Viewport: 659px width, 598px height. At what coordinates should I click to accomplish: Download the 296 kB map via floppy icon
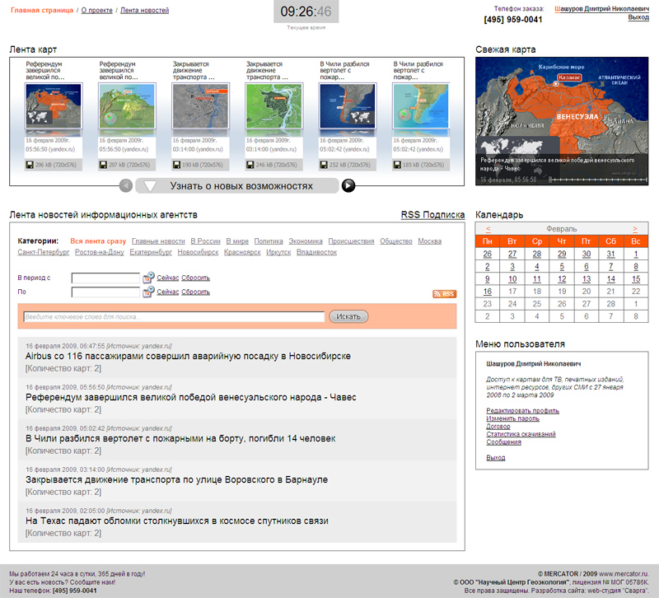[29, 165]
